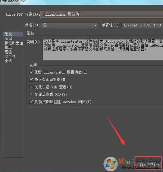Viewport: 163px width, 172px height.
Task: Go to the 输出 section
Action: pyautogui.click(x=13, y=48)
